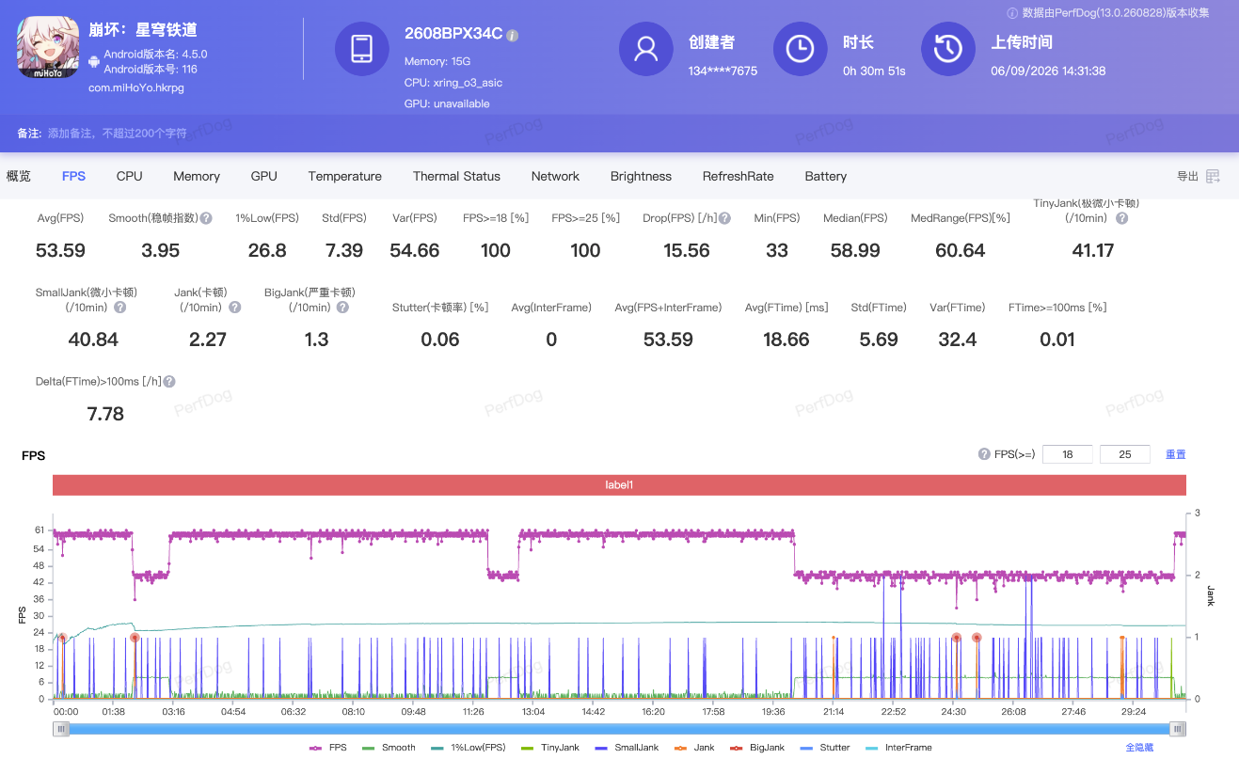Toggle the Smooth series in chart legend
Viewport: 1239px width, 759px height.
pos(389,748)
